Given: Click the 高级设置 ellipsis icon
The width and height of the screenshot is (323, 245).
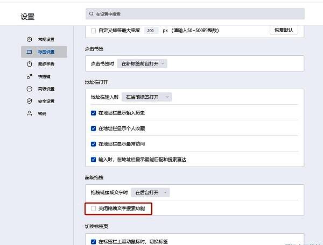Looking at the screenshot, I should [30, 89].
